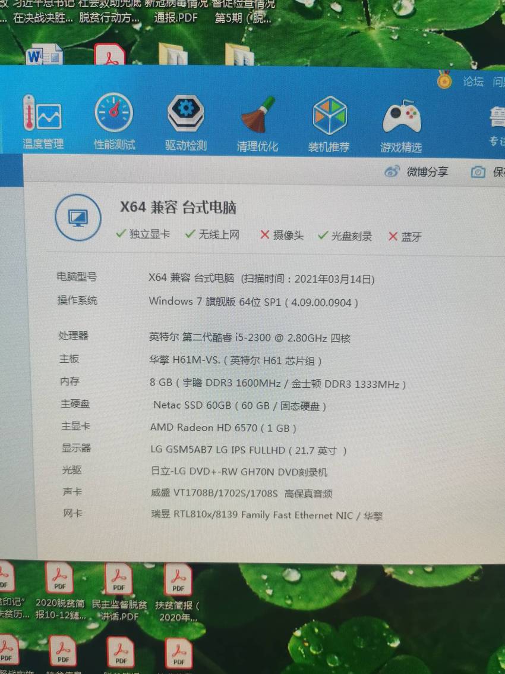Image resolution: width=505 pixels, height=674 pixels.
Task: Select the PDF desktop icon beside the Word file
Action: pos(110,55)
